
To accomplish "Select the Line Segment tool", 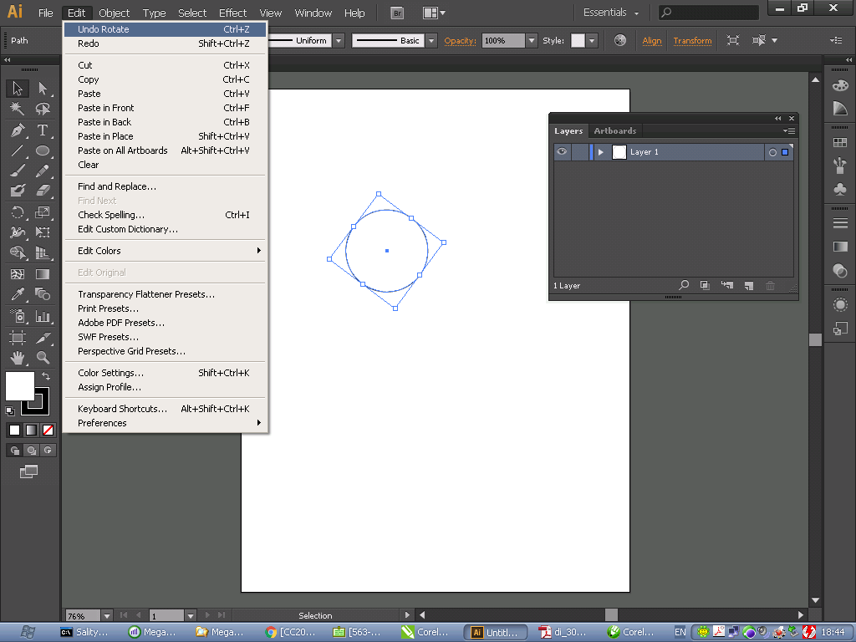I will pyautogui.click(x=17, y=150).
